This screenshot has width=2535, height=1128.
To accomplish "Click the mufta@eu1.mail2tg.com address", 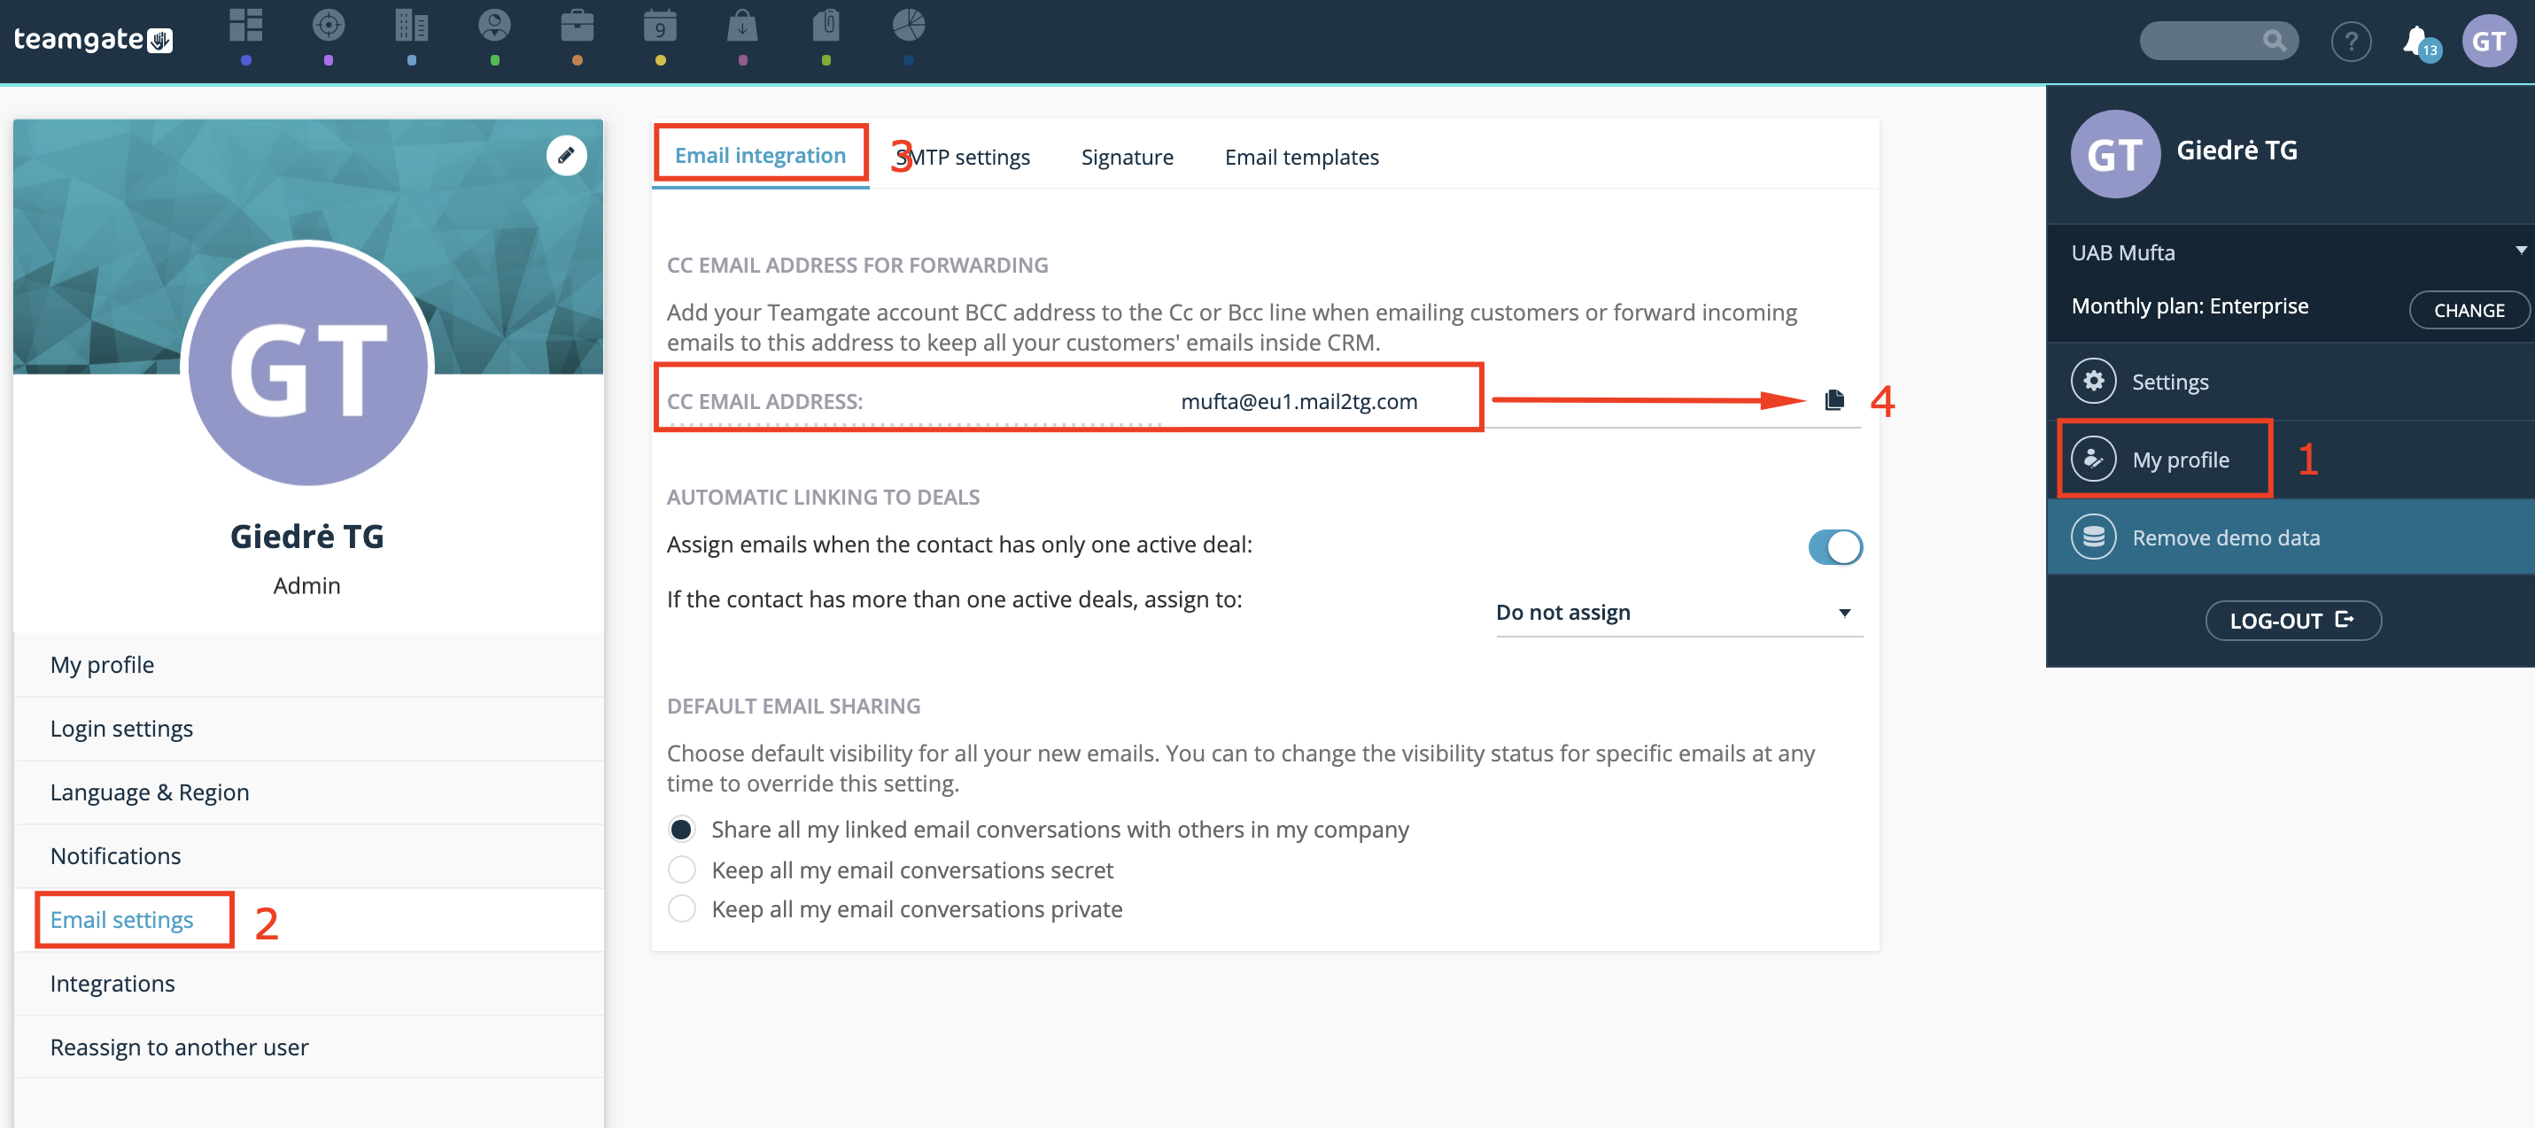I will (x=1299, y=401).
